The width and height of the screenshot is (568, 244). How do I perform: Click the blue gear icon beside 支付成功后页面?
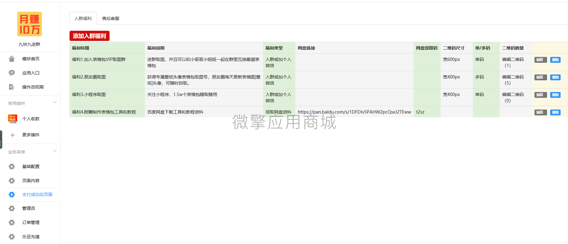point(12,194)
